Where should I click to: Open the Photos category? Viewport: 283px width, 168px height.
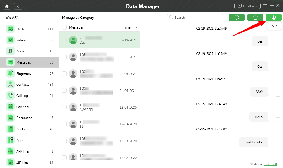[21, 29]
